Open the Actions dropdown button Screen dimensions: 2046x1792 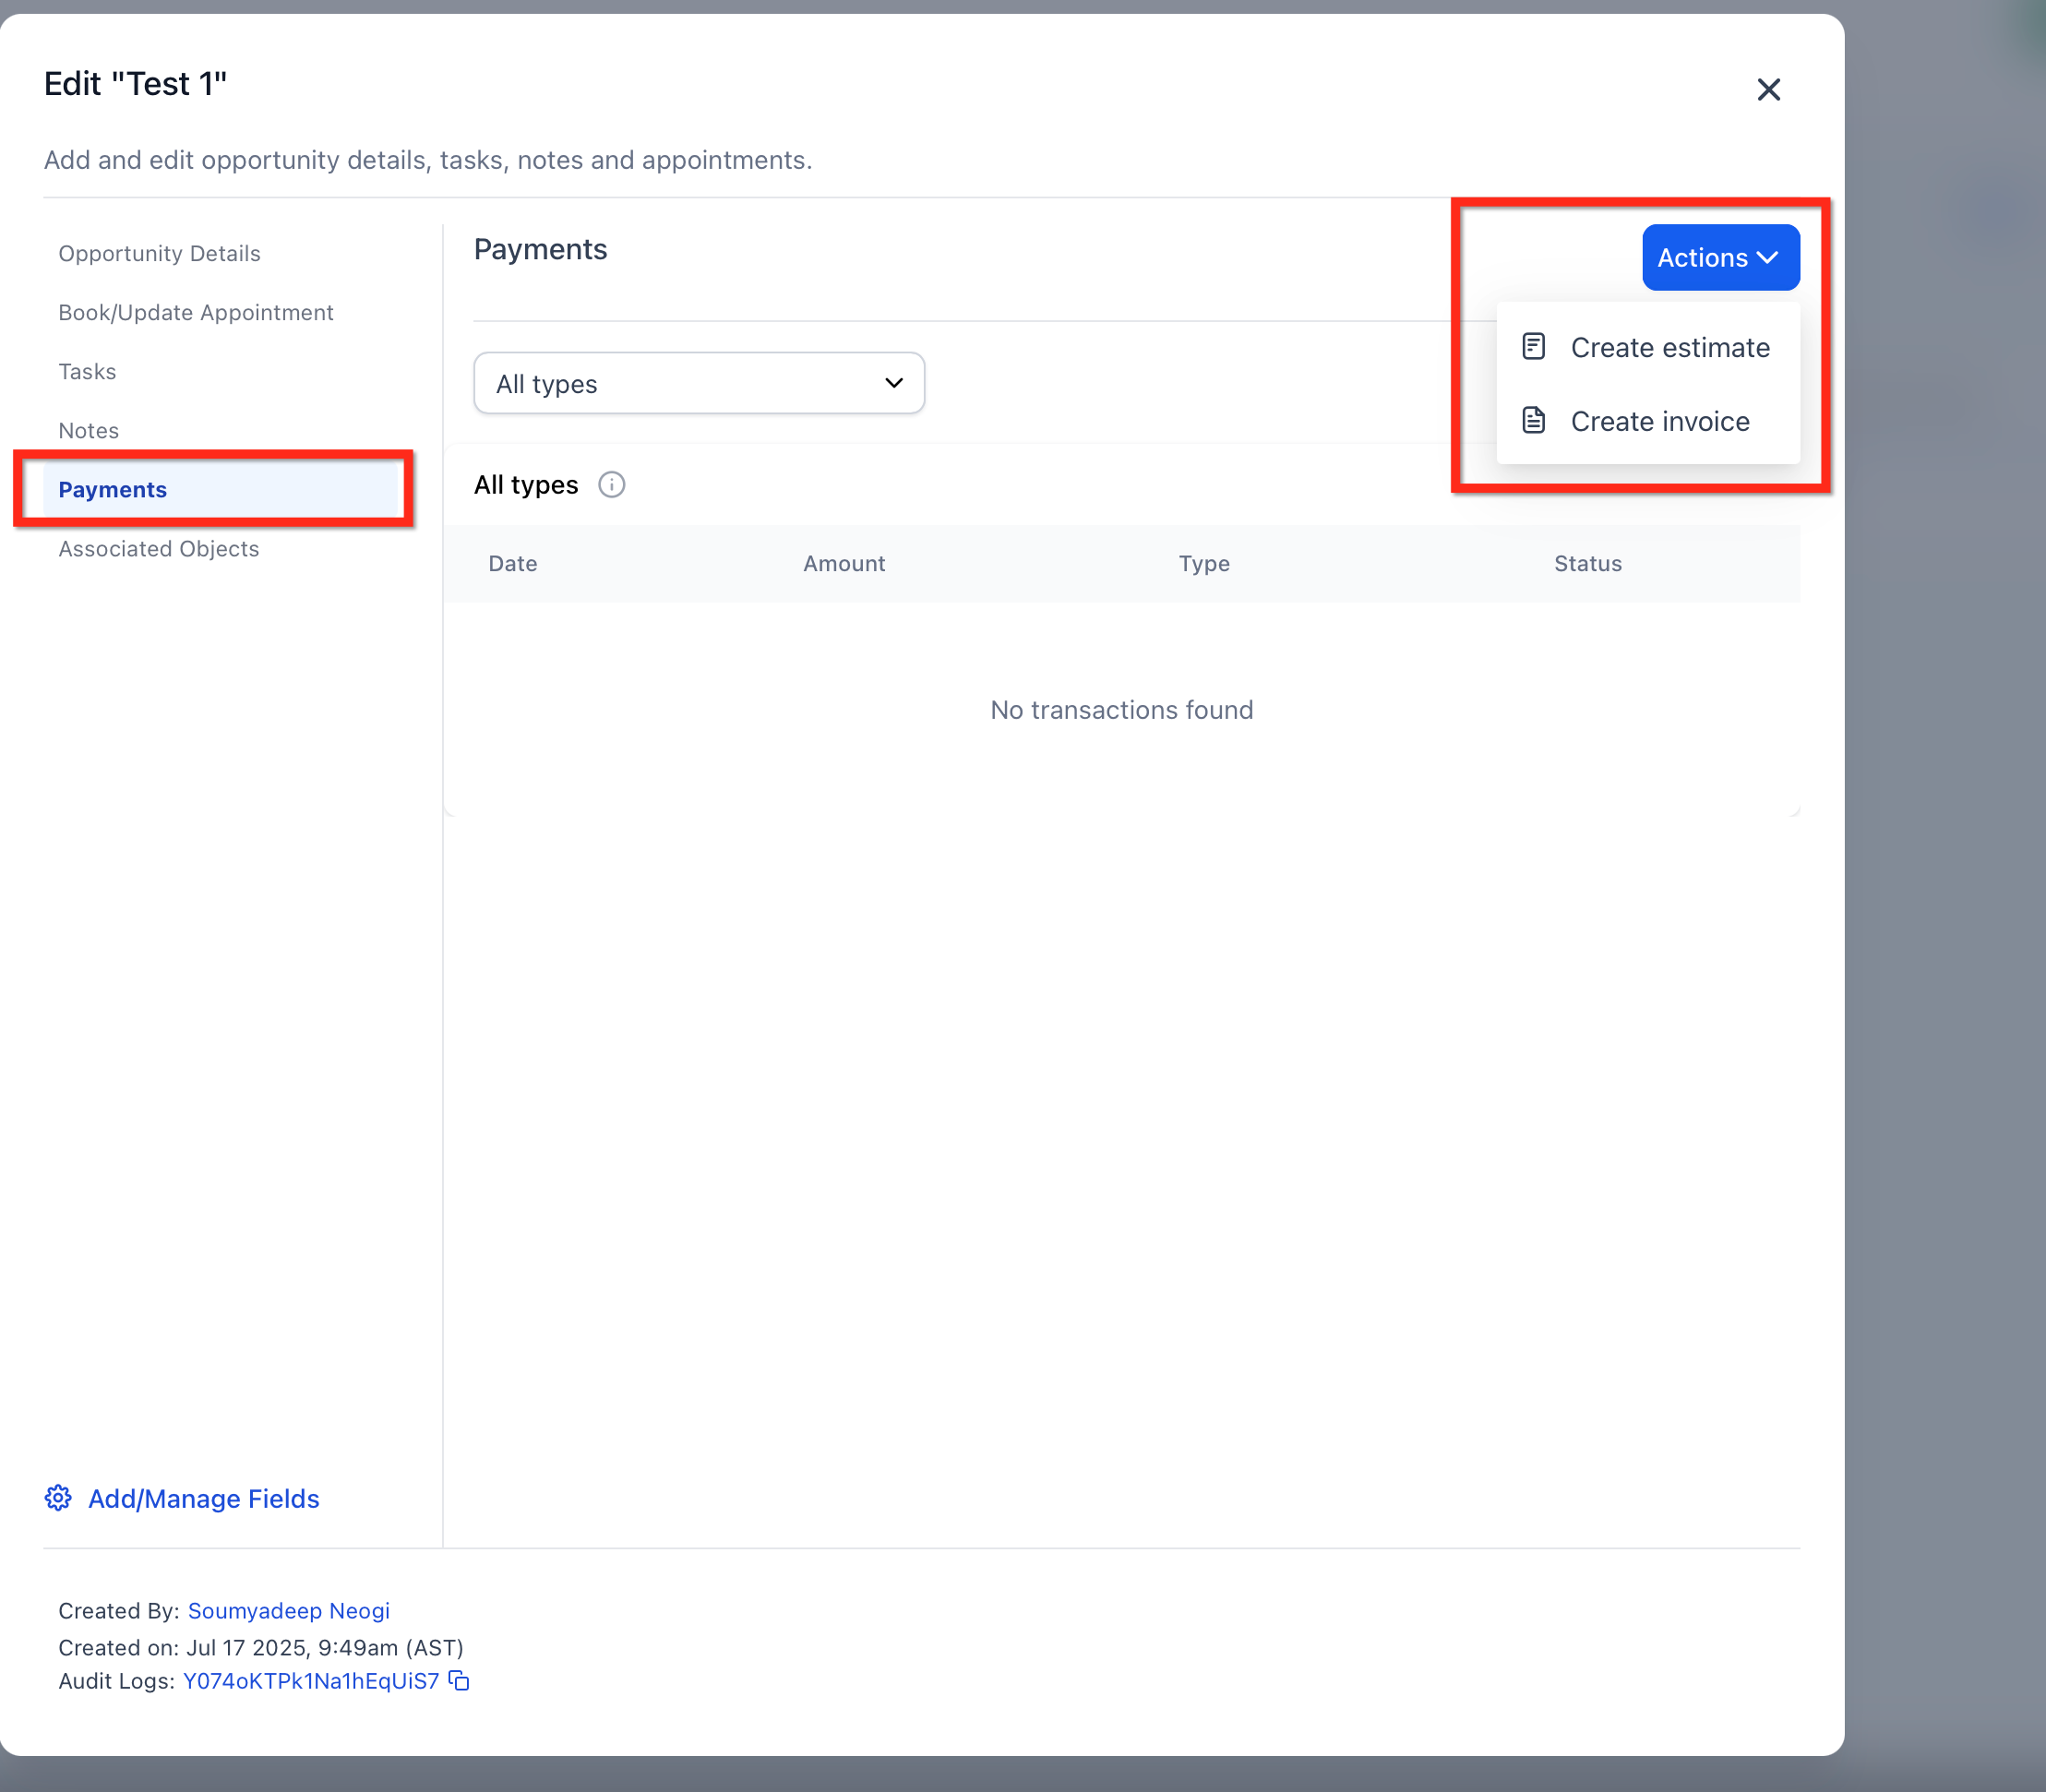coord(1720,258)
